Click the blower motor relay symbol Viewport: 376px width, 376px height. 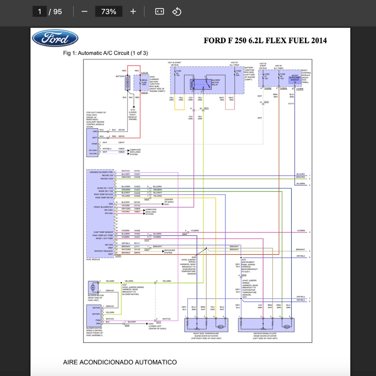pyautogui.click(x=201, y=84)
